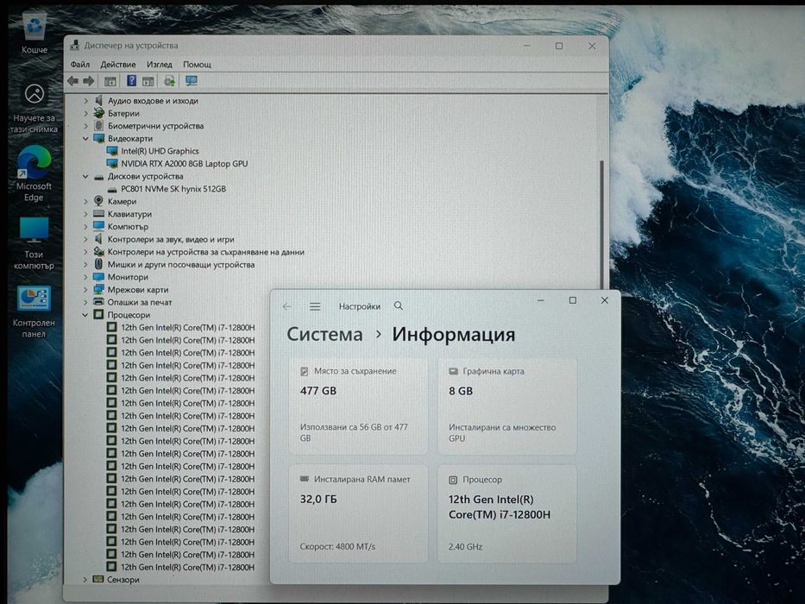Open the Графична карта 8 GB card
805x604 pixels.
click(x=507, y=406)
